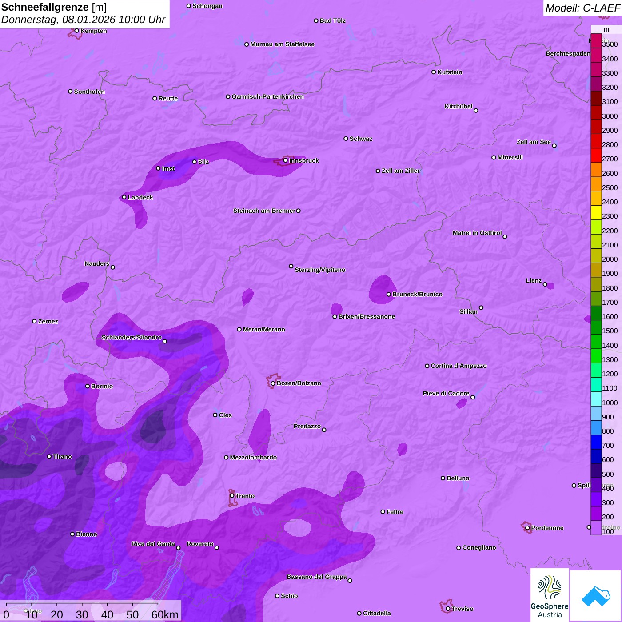This screenshot has width=622, height=622.
Task: Click the 2300 m yellow legend swatch
Action: coord(596,212)
